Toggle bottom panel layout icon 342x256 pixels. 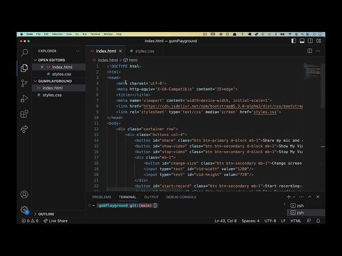point(302,41)
